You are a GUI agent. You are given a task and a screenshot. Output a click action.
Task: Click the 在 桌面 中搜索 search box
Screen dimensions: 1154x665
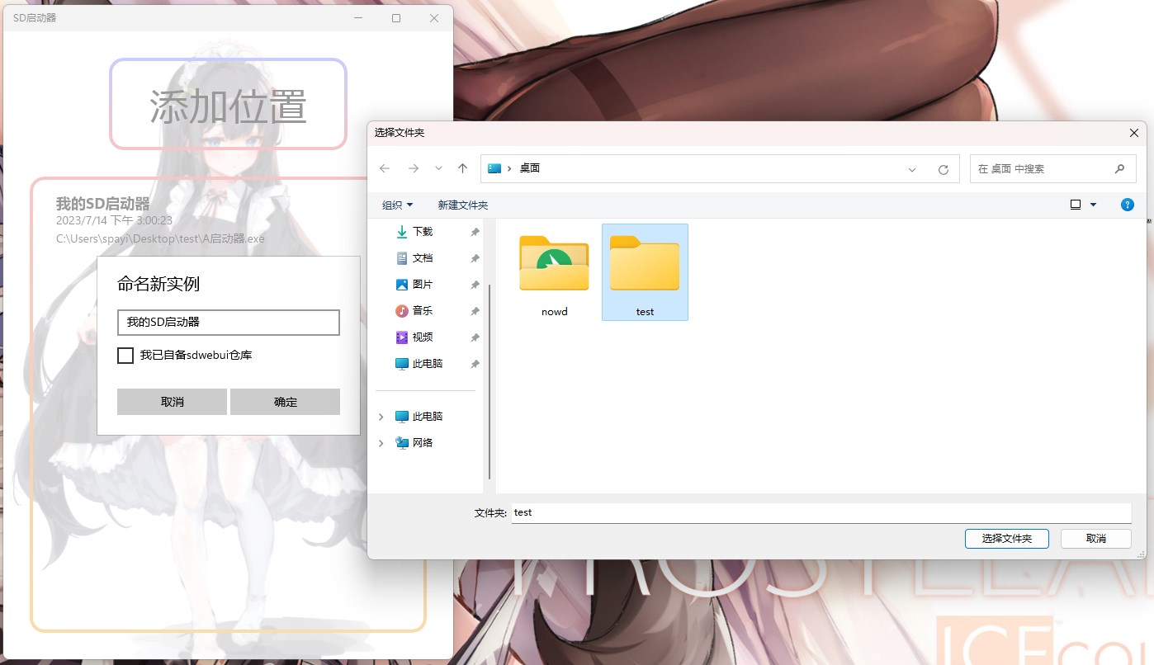coord(1053,168)
